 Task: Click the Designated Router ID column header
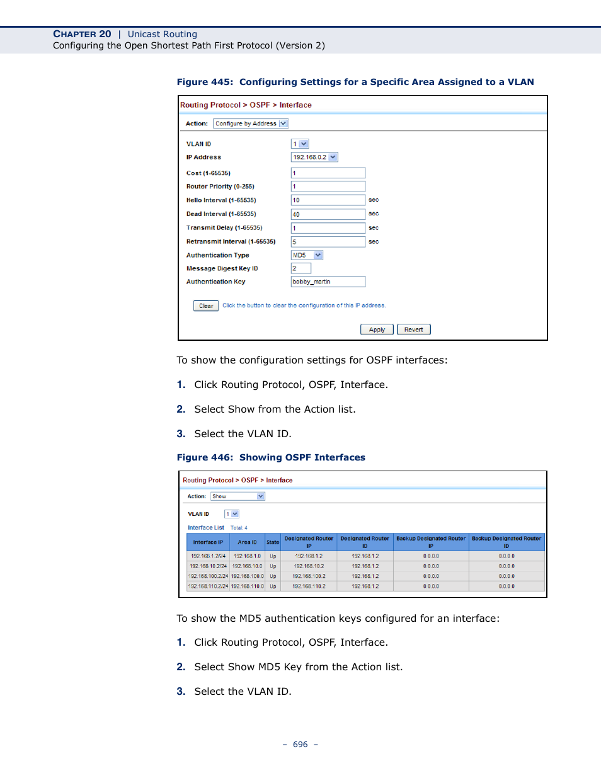365,542
